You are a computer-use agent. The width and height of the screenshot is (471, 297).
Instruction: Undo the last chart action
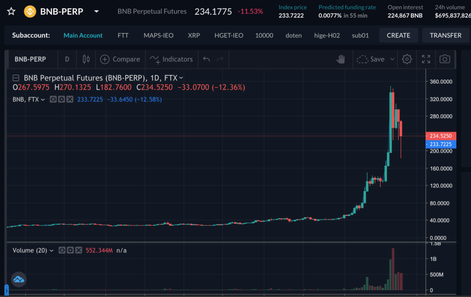[x=207, y=59]
